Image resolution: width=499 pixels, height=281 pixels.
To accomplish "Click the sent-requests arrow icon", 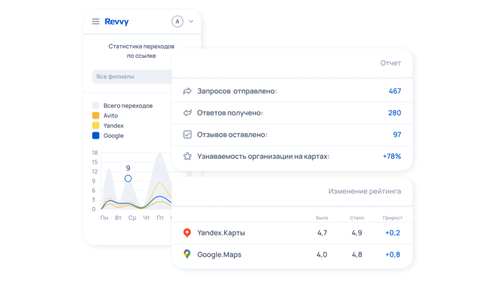I will (188, 91).
